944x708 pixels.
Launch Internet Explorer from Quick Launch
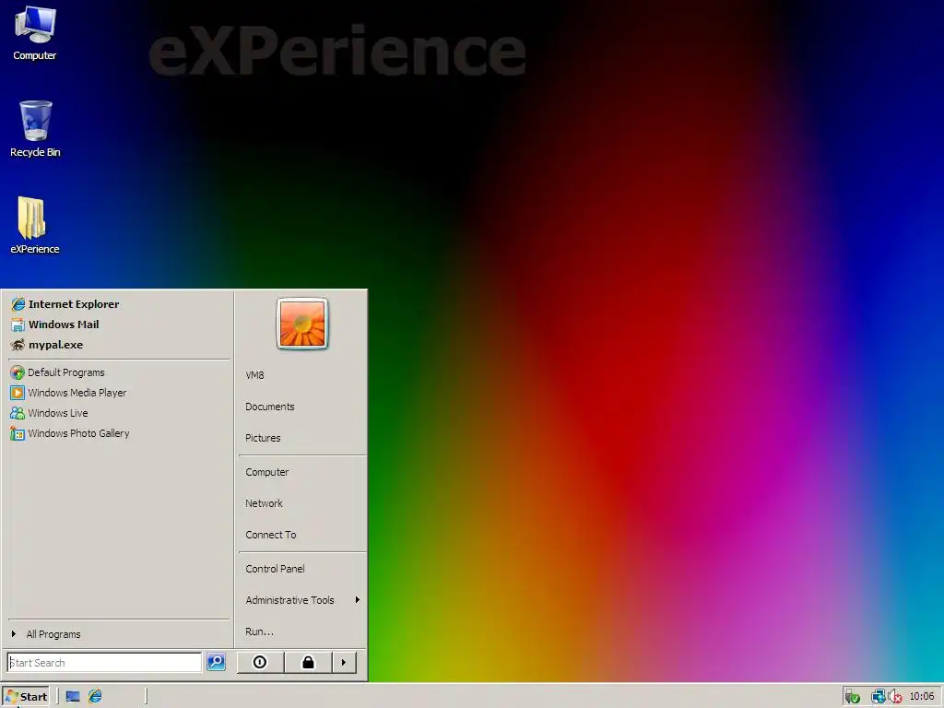coord(95,697)
